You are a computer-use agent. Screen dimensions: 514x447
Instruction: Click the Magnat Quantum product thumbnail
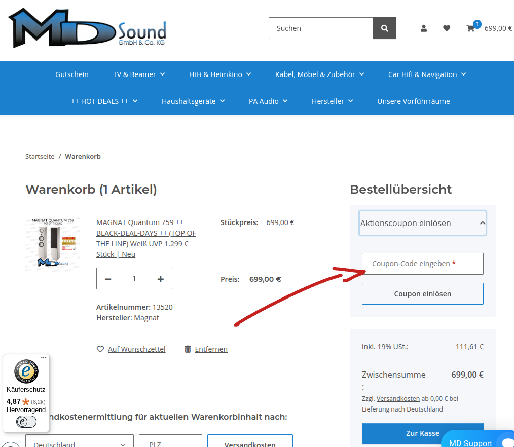pyautogui.click(x=53, y=243)
